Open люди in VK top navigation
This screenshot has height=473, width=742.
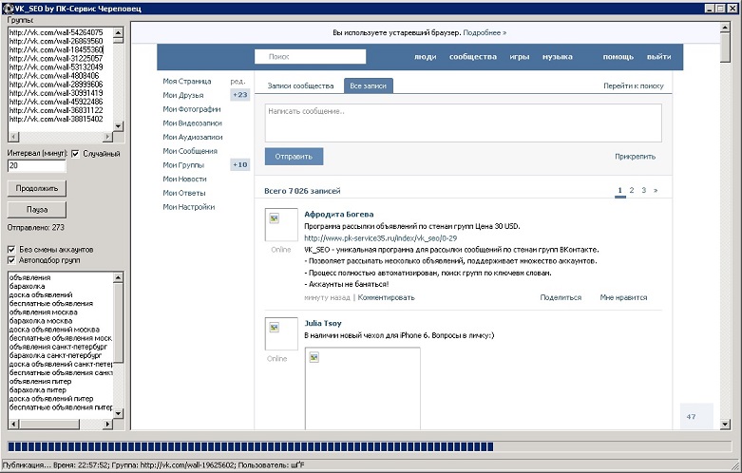(x=425, y=57)
